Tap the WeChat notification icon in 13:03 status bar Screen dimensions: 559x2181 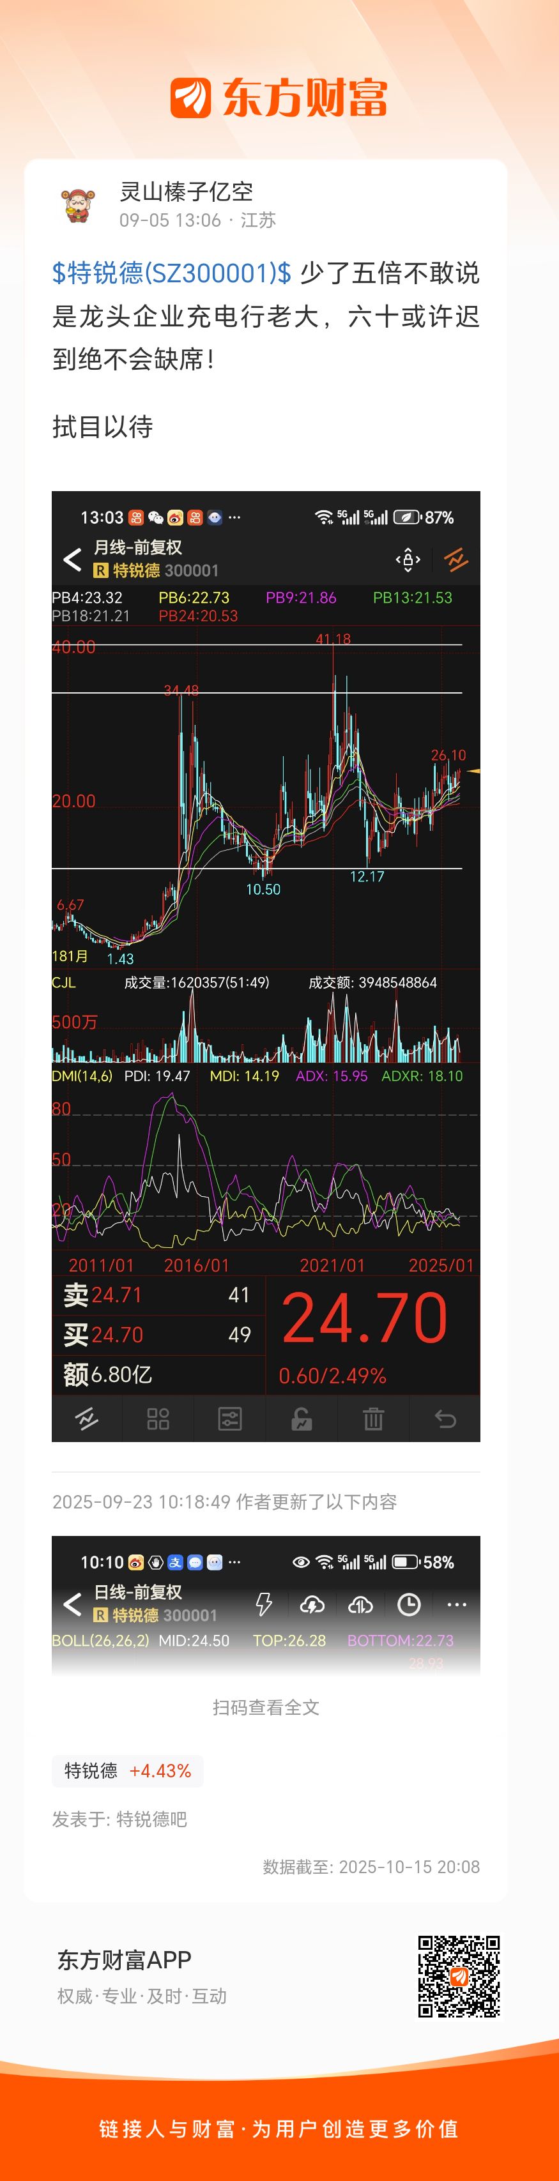pos(156,517)
